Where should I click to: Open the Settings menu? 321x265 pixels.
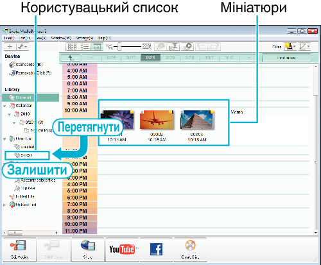[x=84, y=38]
